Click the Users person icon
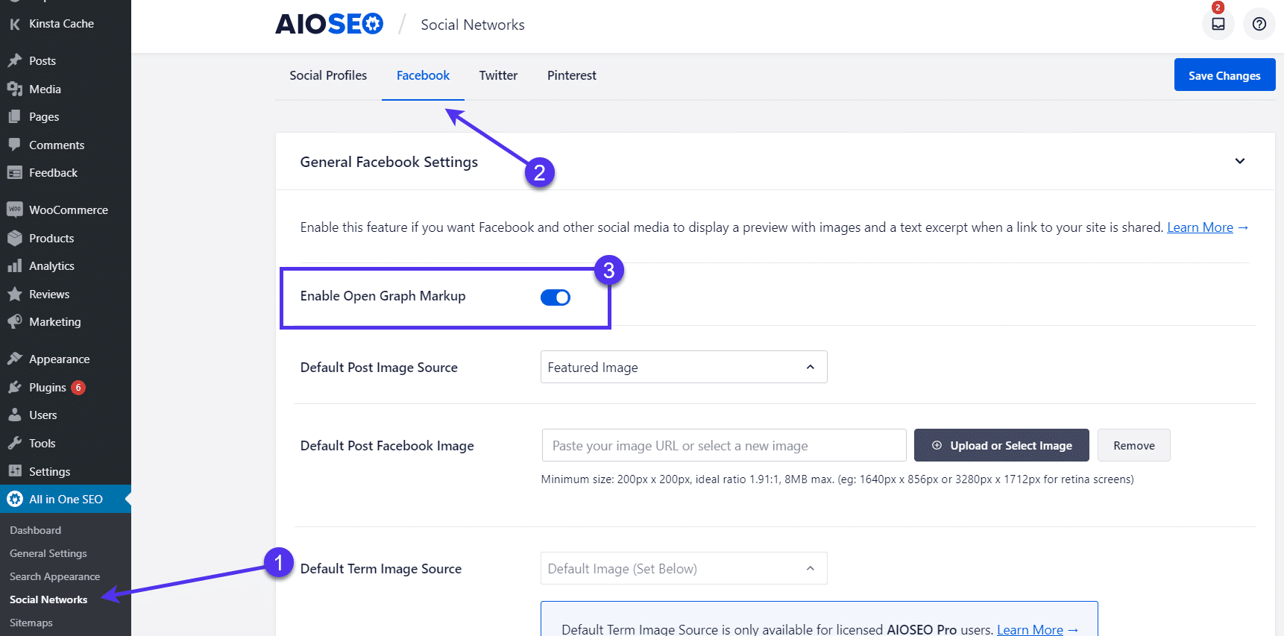Screen dimensions: 1284x636 (x=15, y=415)
